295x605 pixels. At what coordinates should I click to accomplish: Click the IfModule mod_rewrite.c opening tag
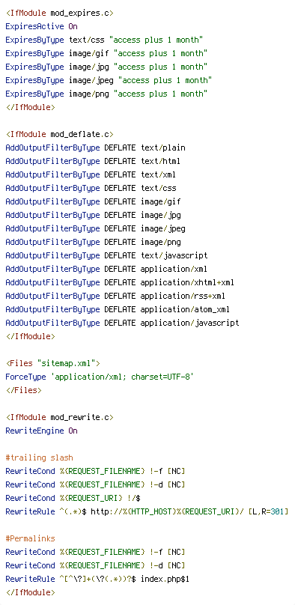click(59, 418)
